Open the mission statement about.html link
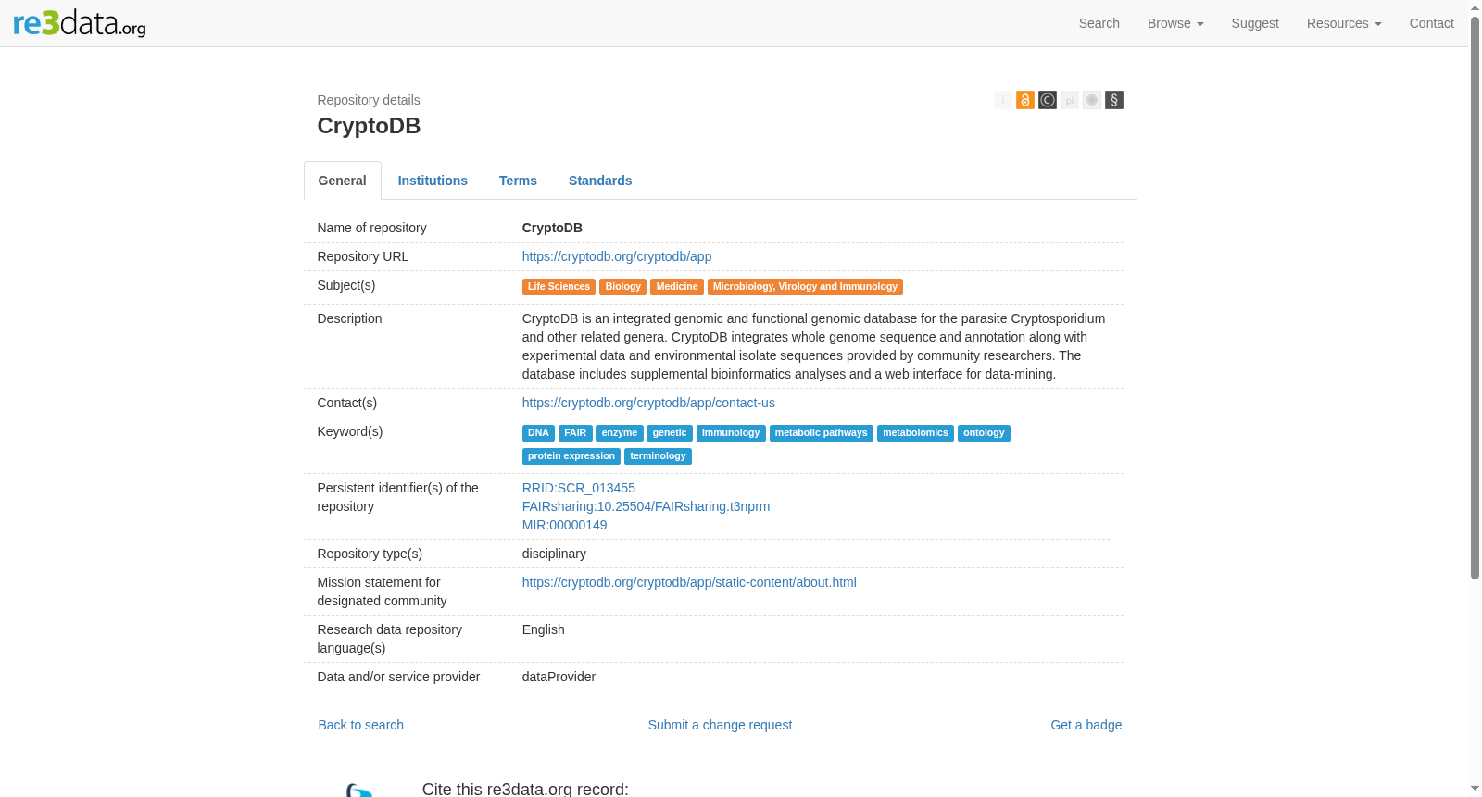Image resolution: width=1482 pixels, height=797 pixels. click(689, 582)
